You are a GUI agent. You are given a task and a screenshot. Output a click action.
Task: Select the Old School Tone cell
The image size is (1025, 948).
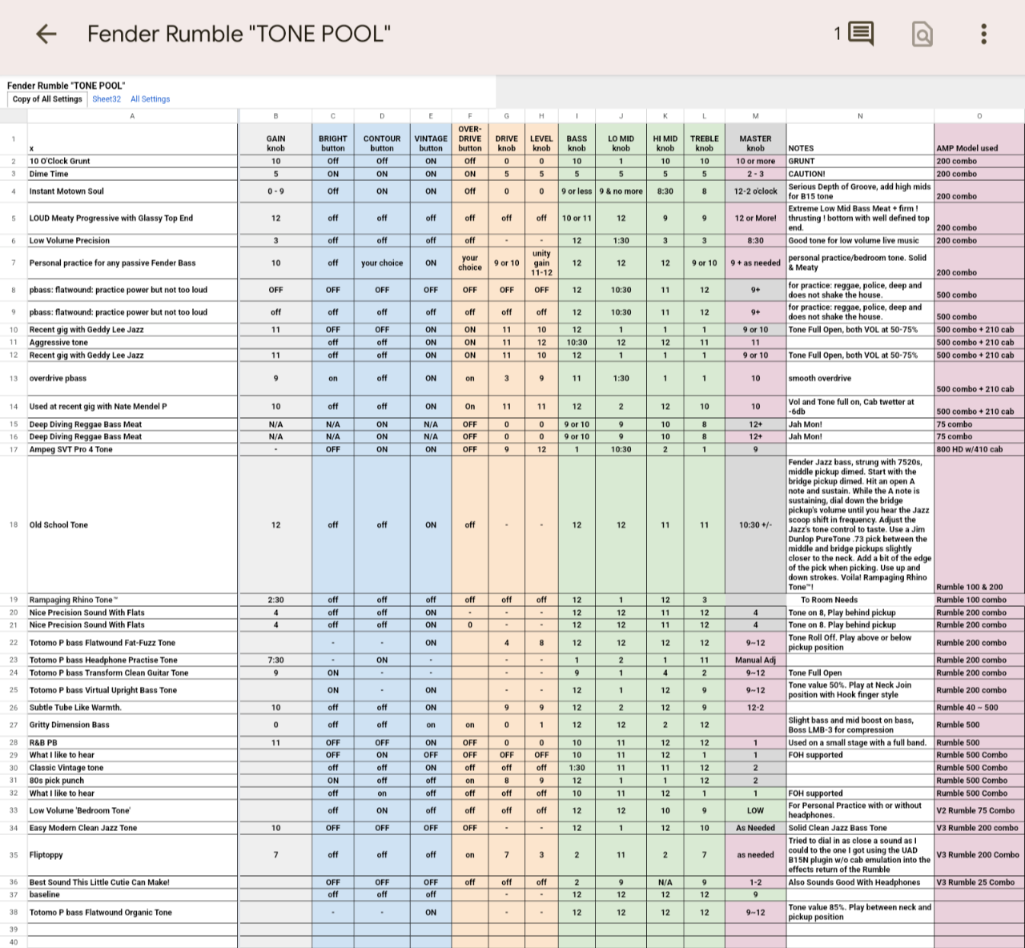pos(132,524)
